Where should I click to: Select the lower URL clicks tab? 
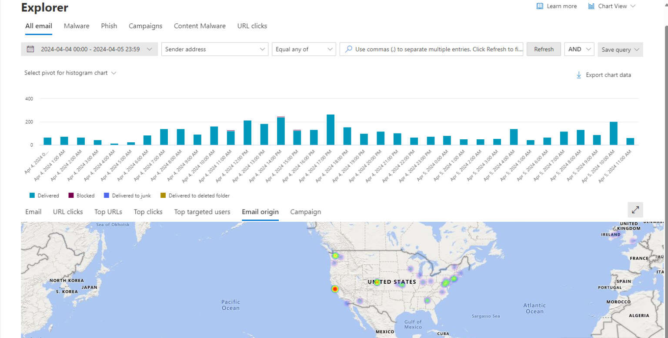pyautogui.click(x=68, y=212)
